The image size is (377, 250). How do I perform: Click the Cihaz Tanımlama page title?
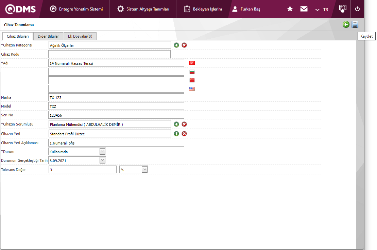tap(19, 25)
